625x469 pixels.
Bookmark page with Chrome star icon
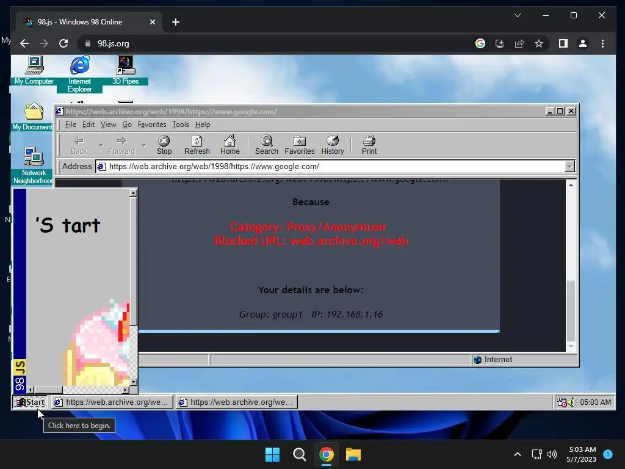(539, 43)
